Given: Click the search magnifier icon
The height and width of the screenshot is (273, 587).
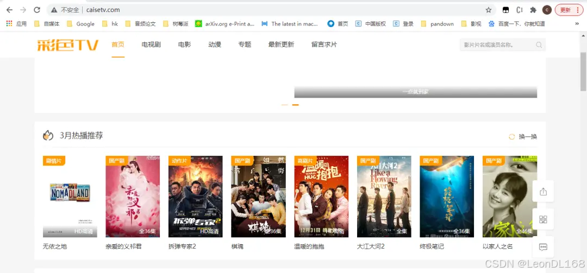Looking at the screenshot, I should [539, 45].
